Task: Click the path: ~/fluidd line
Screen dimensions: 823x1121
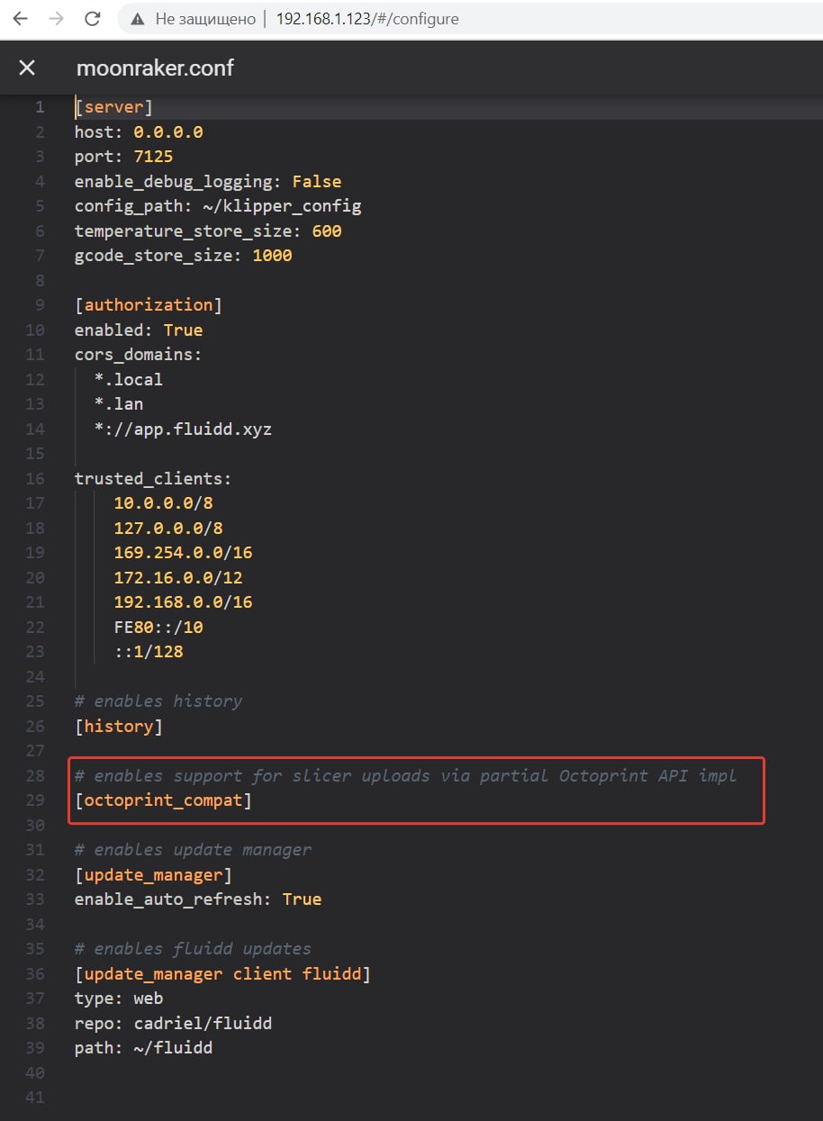Action: (x=143, y=1047)
